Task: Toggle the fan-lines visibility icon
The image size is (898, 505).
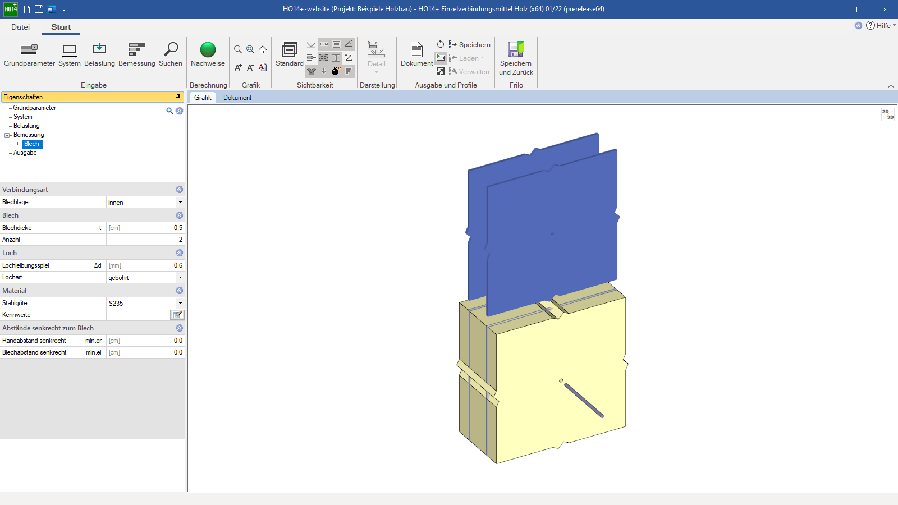Action: (x=311, y=44)
